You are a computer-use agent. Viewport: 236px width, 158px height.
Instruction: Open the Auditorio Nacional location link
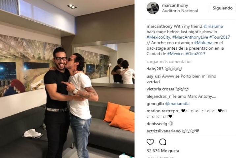tap(180, 11)
